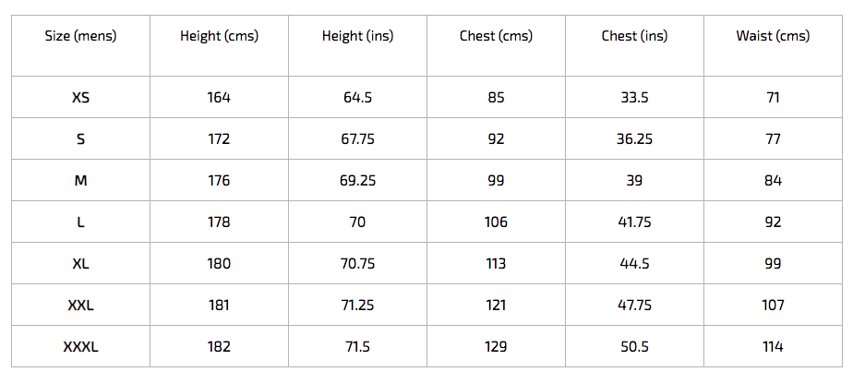Click the XL size row label
This screenshot has height=384, width=853.
click(x=81, y=263)
